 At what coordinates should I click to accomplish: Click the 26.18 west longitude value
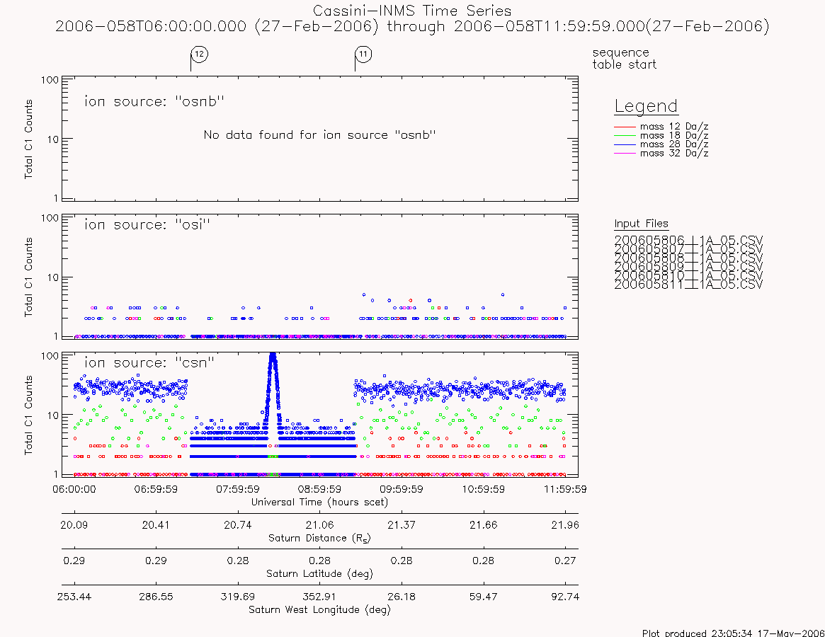(402, 597)
